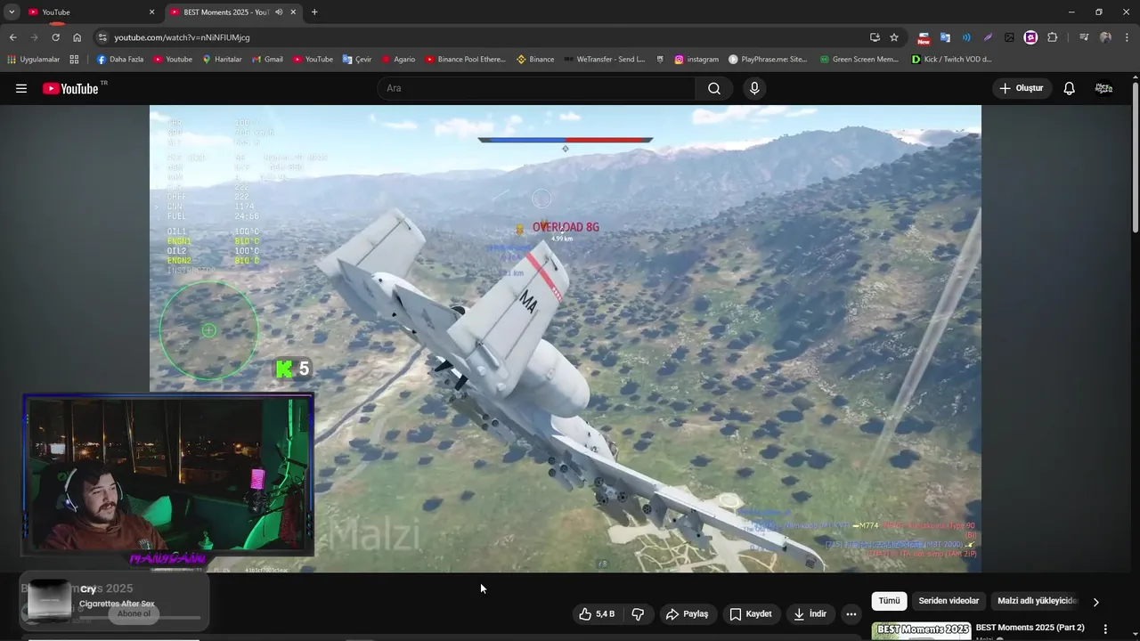1140x641 pixels.
Task: Bookmark this page with star icon
Action: [x=894, y=37]
